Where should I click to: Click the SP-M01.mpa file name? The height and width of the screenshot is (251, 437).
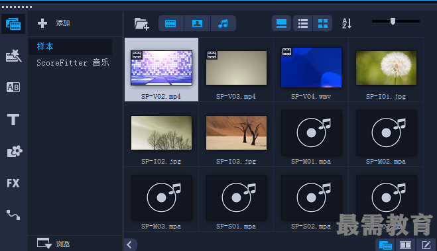(x=311, y=162)
